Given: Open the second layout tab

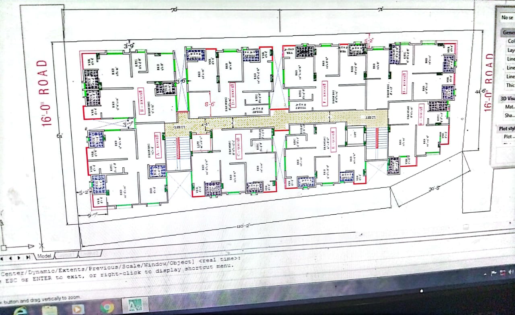Looking at the screenshot, I should (89, 253).
